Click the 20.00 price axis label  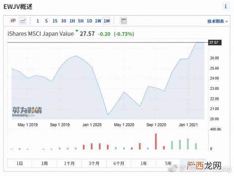(214, 119)
